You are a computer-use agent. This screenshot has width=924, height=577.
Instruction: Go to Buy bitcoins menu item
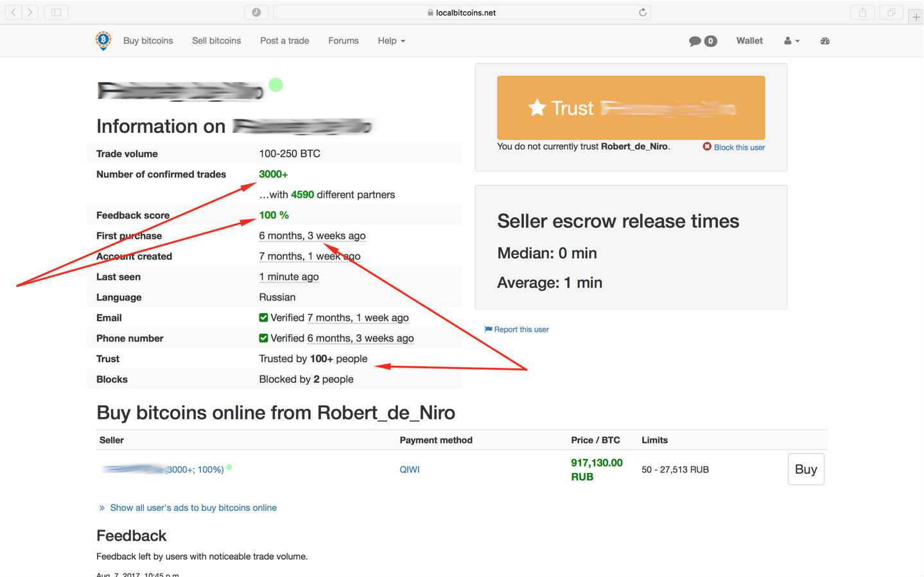tap(148, 40)
